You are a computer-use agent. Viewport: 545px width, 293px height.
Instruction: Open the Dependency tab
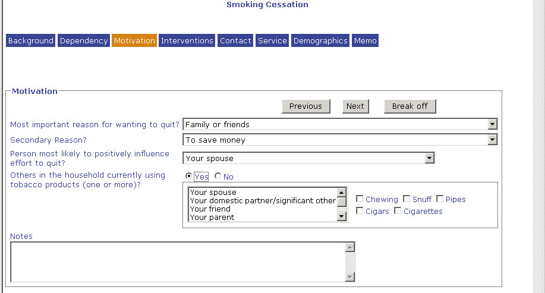pos(84,41)
